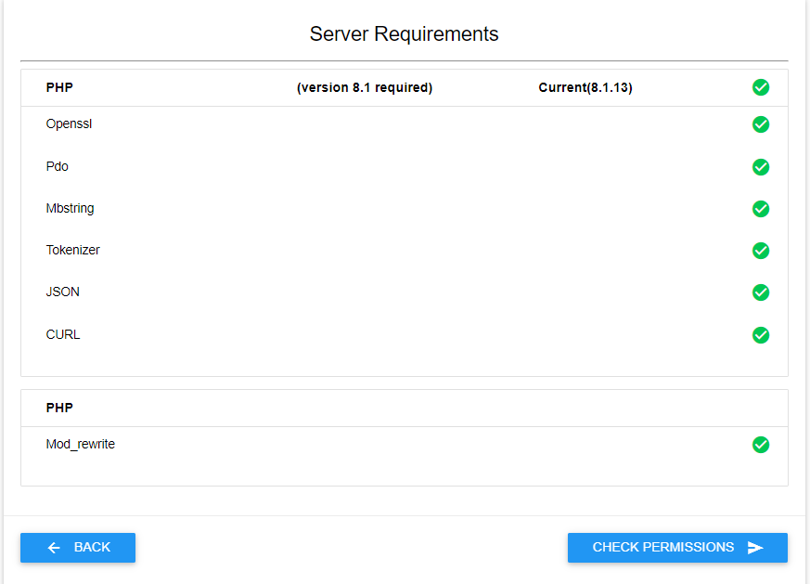810x584 pixels.
Task: Select the Openssl requirement label
Action: 69,123
